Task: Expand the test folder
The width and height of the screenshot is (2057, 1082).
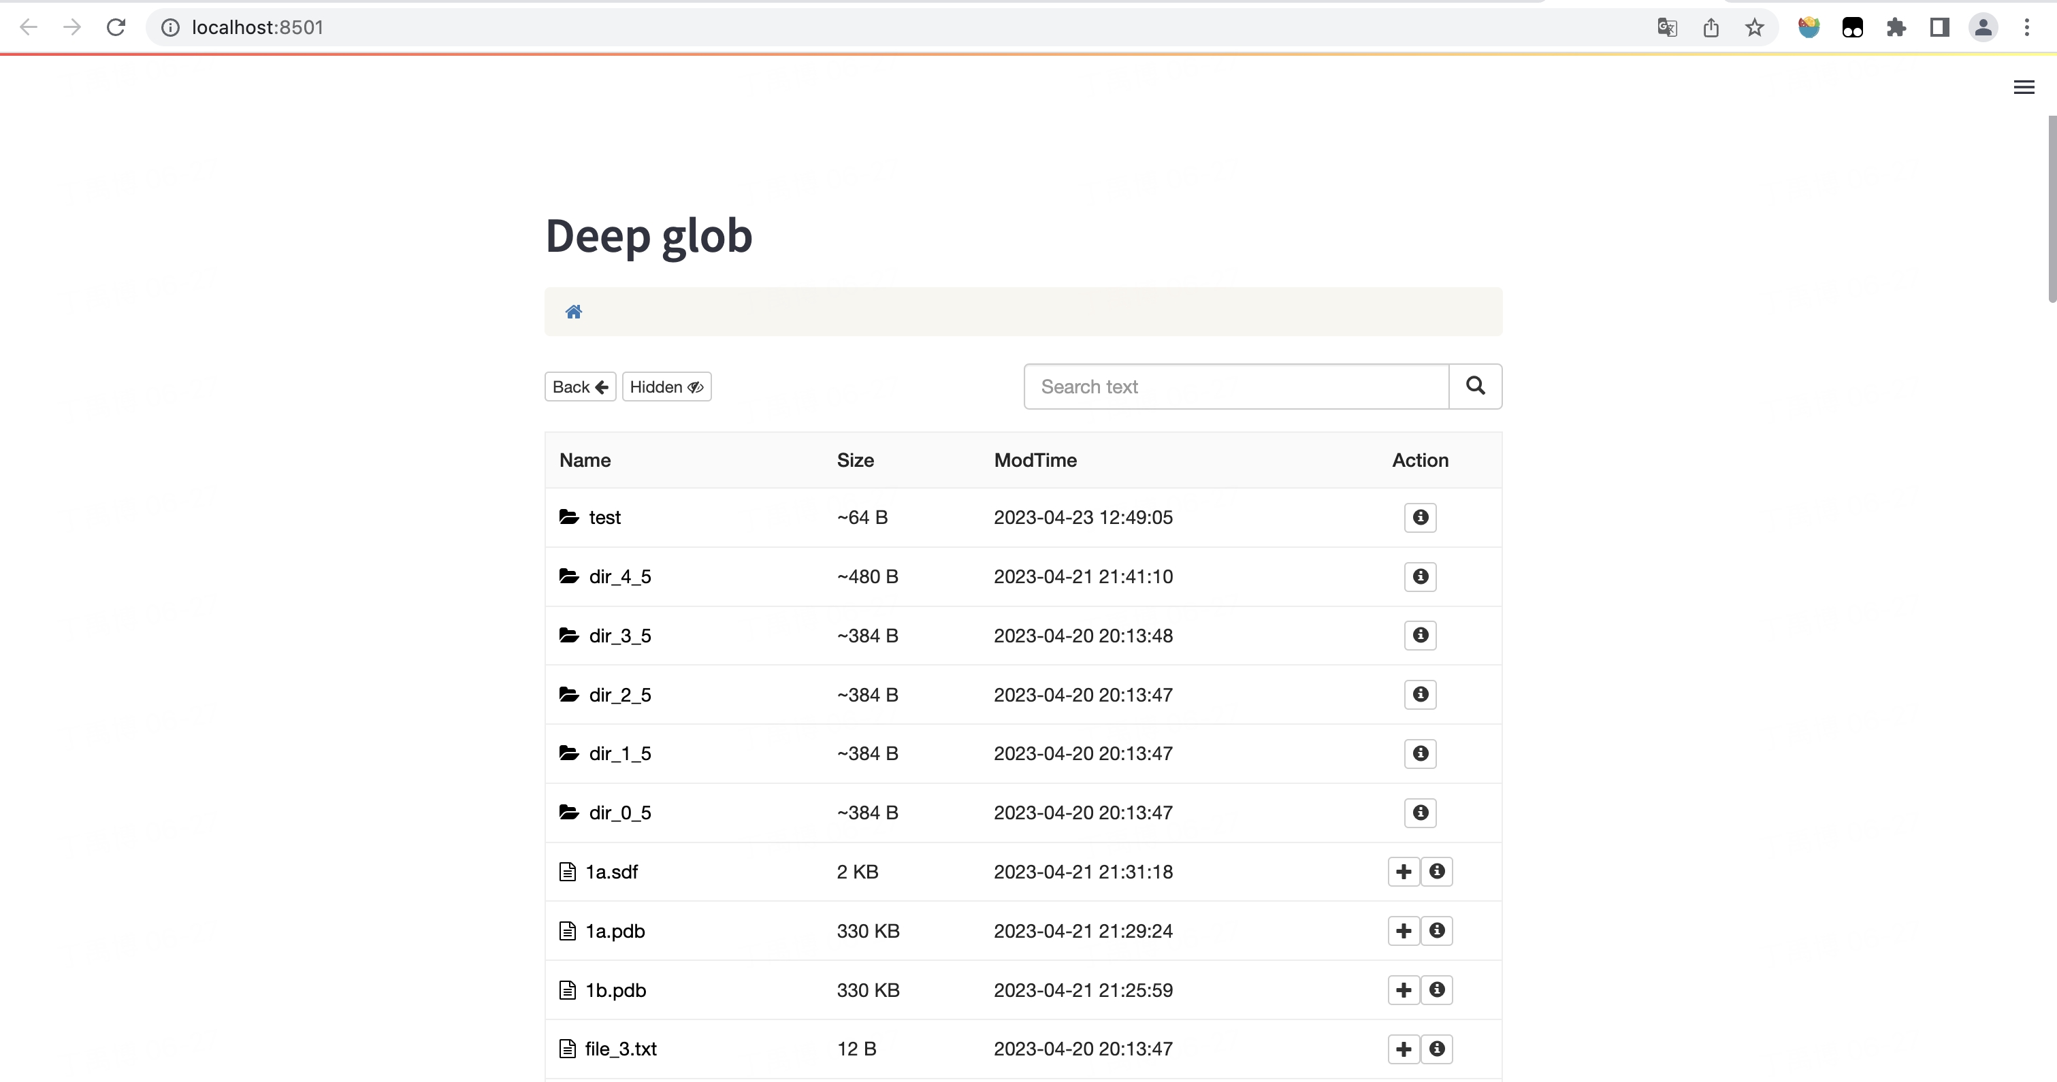Action: tap(605, 517)
